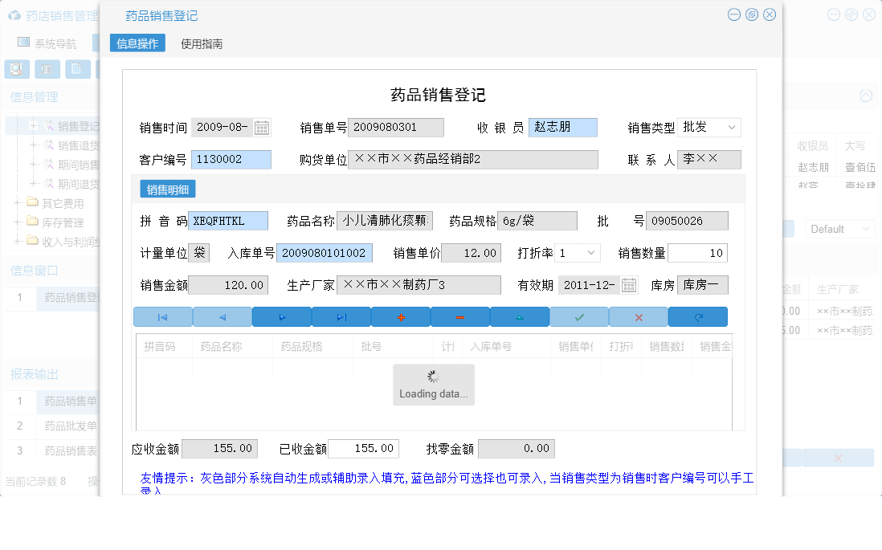
Task: Refresh the detail grid
Action: [x=697, y=316]
